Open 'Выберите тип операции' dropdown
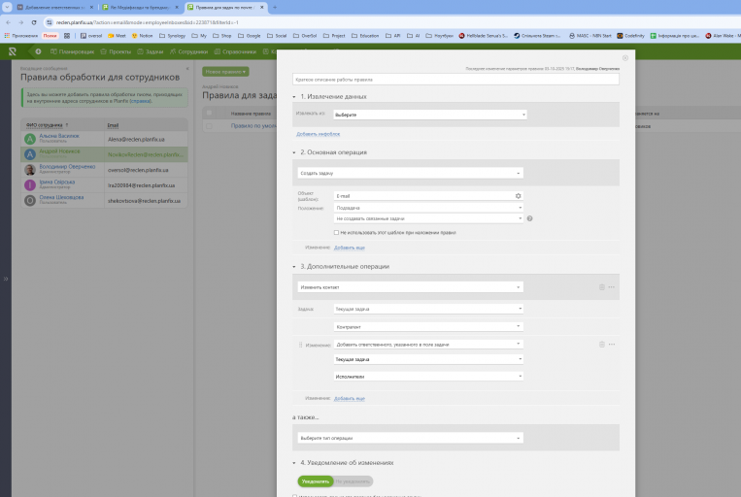Image resolution: width=741 pixels, height=497 pixels. 410,438
